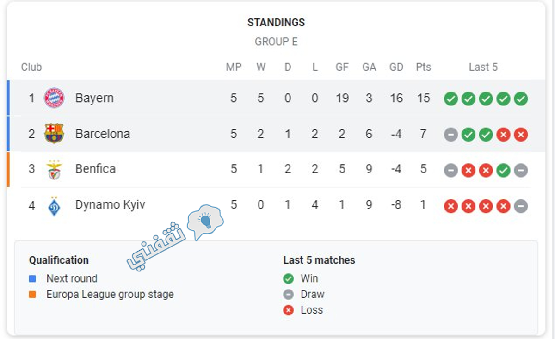
Task: Click the Last 5 column header
Action: pyautogui.click(x=483, y=67)
